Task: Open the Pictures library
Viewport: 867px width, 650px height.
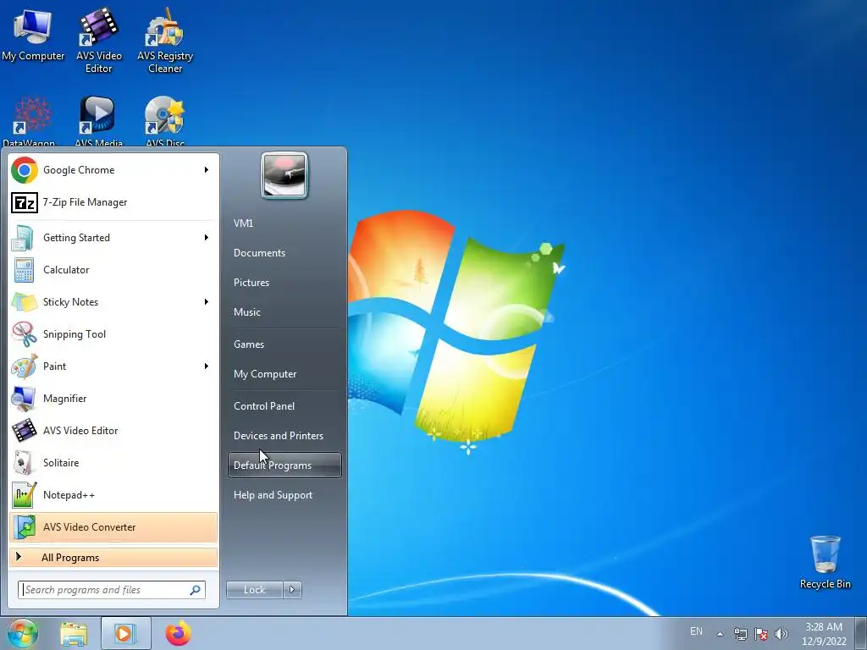Action: [284, 283]
